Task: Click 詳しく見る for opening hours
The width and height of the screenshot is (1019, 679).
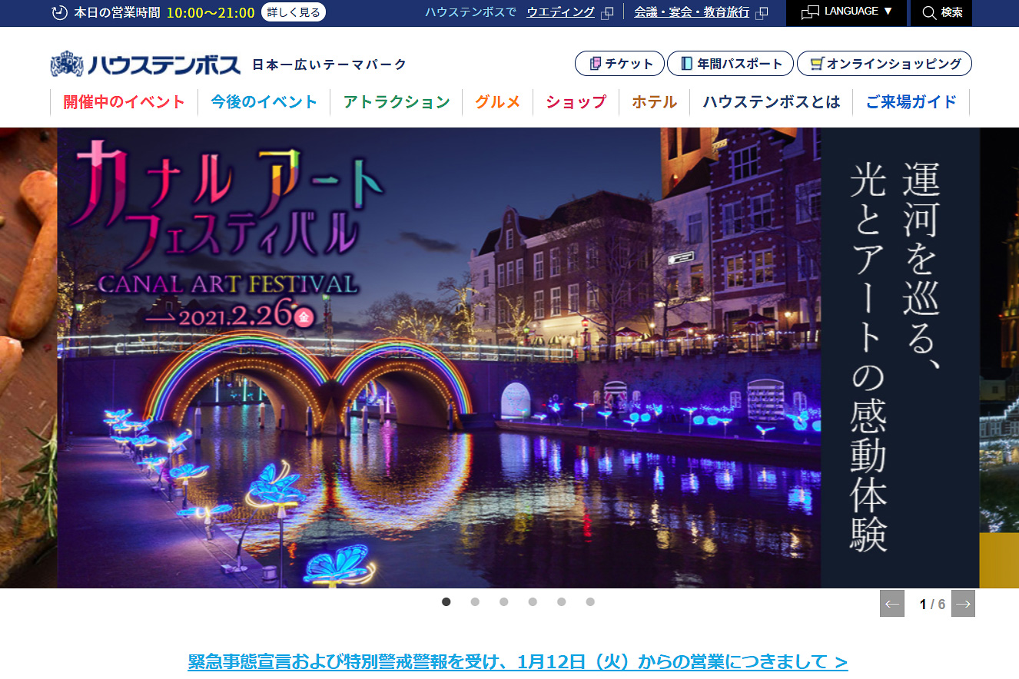Action: [294, 12]
